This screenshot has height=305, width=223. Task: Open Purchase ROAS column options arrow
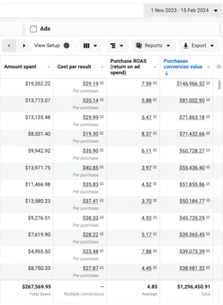tap(155, 67)
